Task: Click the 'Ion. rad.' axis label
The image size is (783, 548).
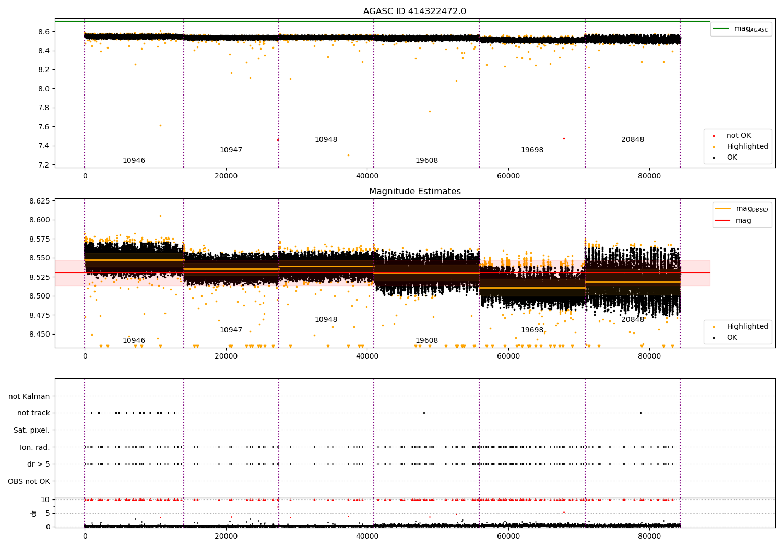Action: (35, 447)
